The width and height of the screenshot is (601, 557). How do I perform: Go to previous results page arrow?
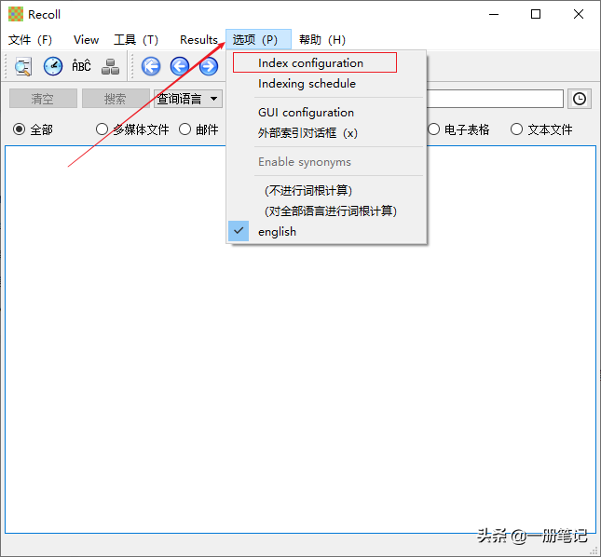click(x=180, y=66)
